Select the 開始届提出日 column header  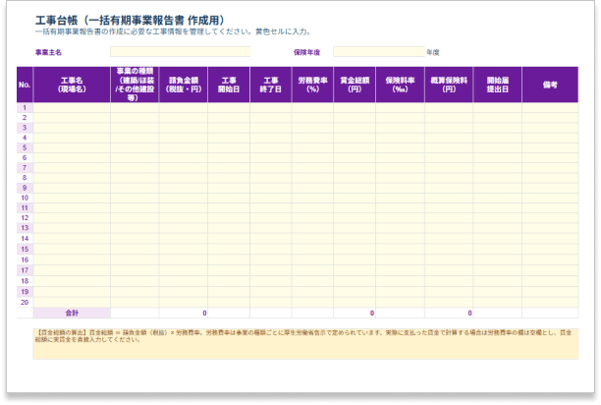click(x=498, y=85)
